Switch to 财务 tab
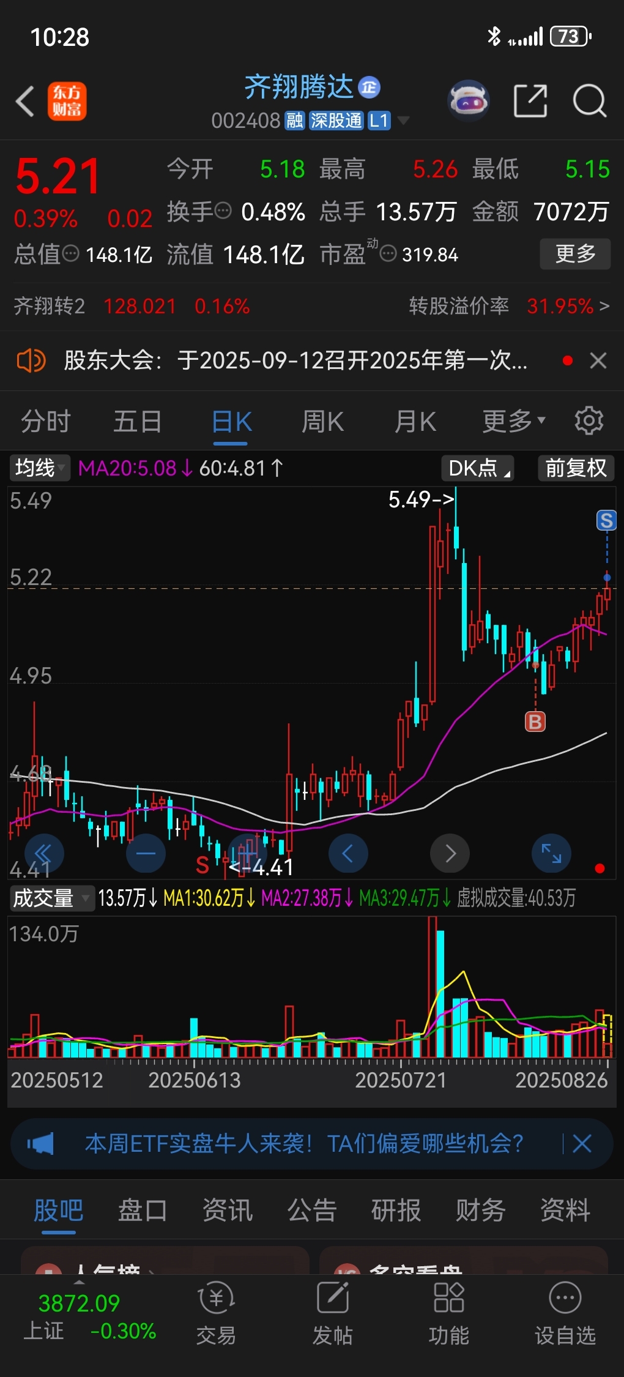Image resolution: width=624 pixels, height=1377 pixels. pos(481,1210)
